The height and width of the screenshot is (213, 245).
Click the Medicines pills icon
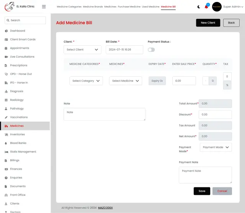(x=6, y=126)
